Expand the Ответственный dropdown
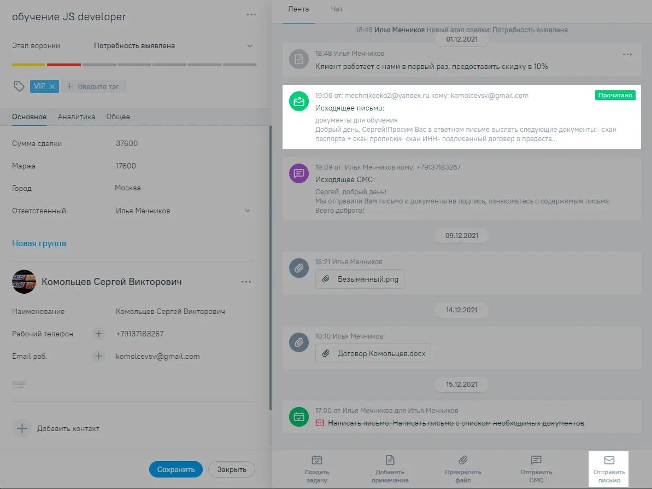The height and width of the screenshot is (489, 652). coord(248,211)
